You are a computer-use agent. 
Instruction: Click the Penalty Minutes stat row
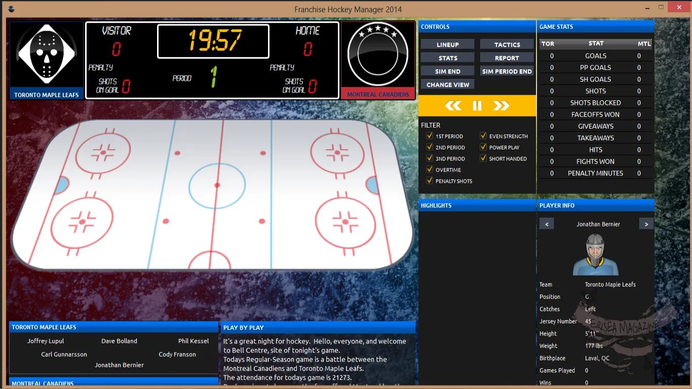(596, 173)
